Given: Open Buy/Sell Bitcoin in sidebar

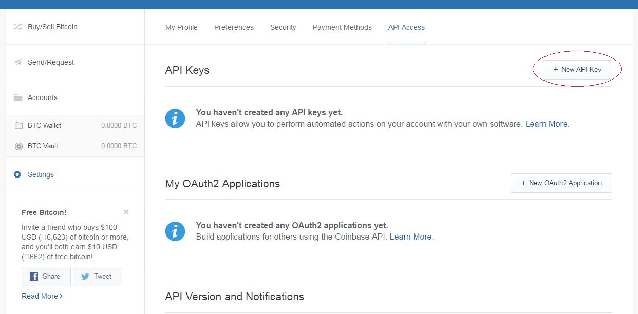Looking at the screenshot, I should (76, 27).
